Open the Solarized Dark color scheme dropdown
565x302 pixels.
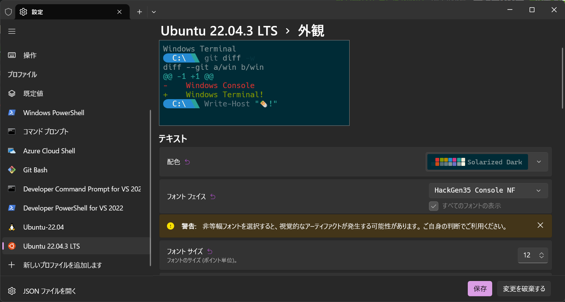point(487,162)
